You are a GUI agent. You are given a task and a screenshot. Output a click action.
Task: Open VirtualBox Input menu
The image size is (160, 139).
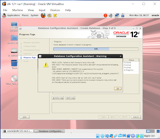pyautogui.click(x=42, y=10)
